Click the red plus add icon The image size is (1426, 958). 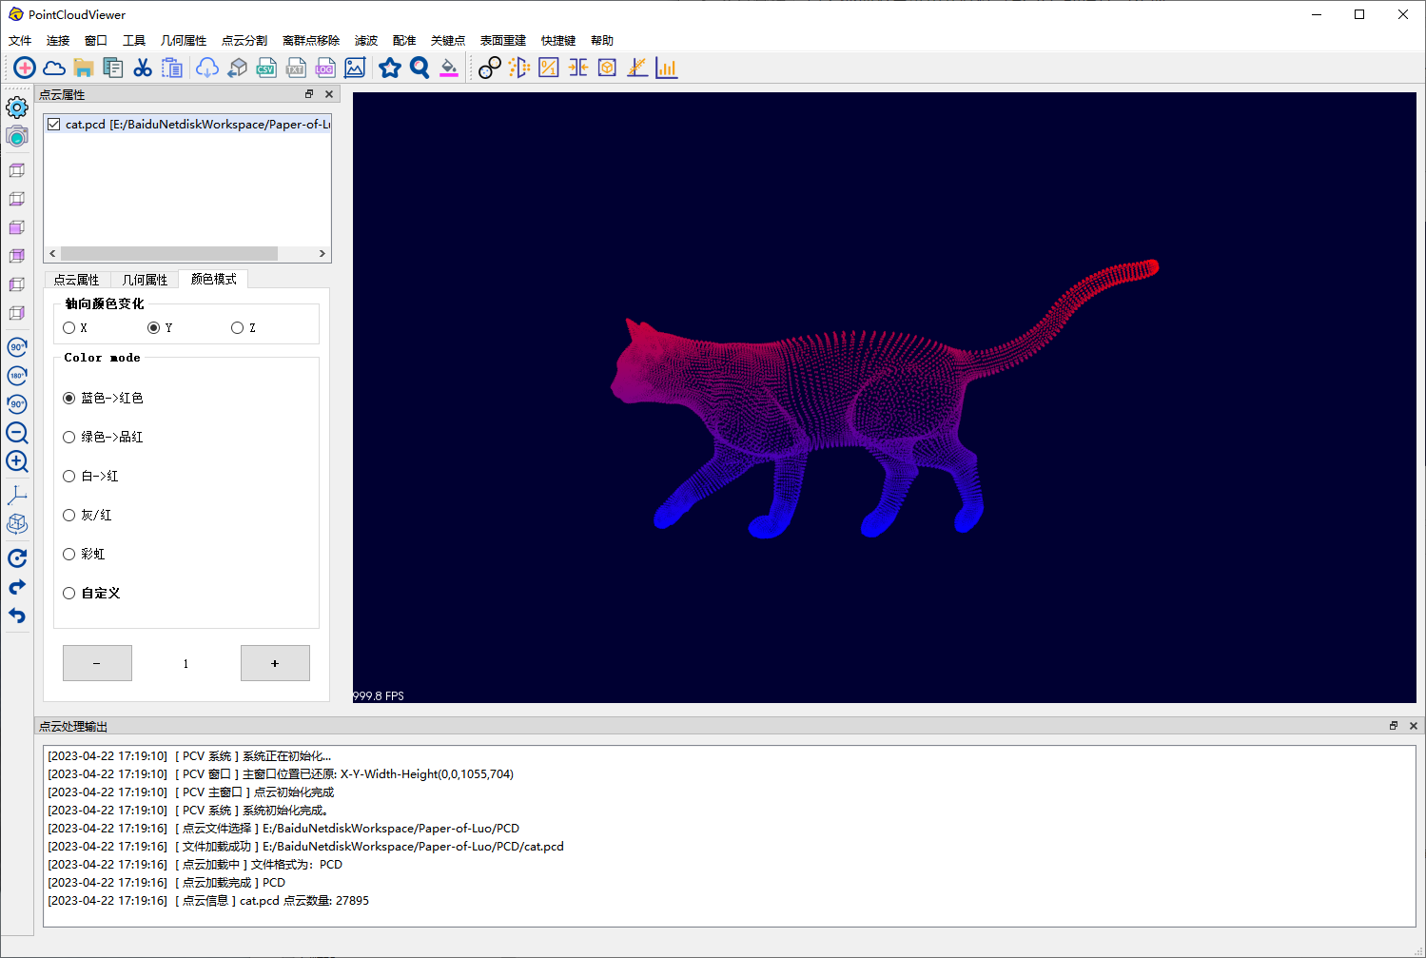(x=25, y=68)
